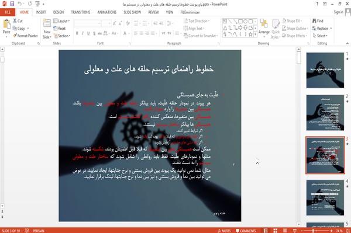Switch to Normal view icon
This screenshot has height=233, width=351.
tap(266, 231)
